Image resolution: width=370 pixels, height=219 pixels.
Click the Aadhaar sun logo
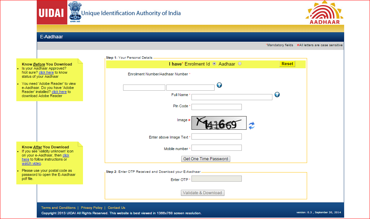pos(324,12)
